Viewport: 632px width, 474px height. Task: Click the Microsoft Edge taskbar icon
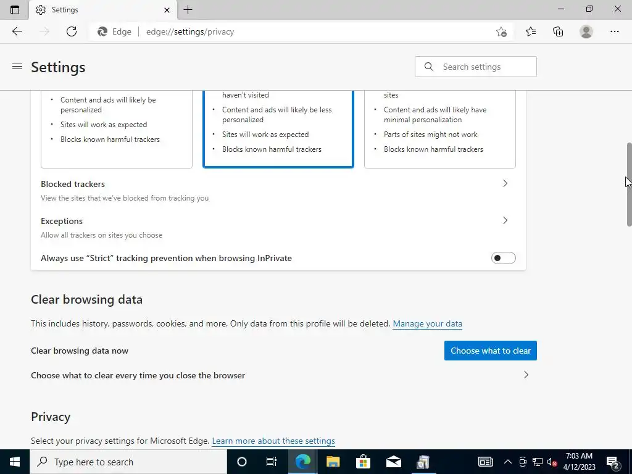click(x=302, y=462)
